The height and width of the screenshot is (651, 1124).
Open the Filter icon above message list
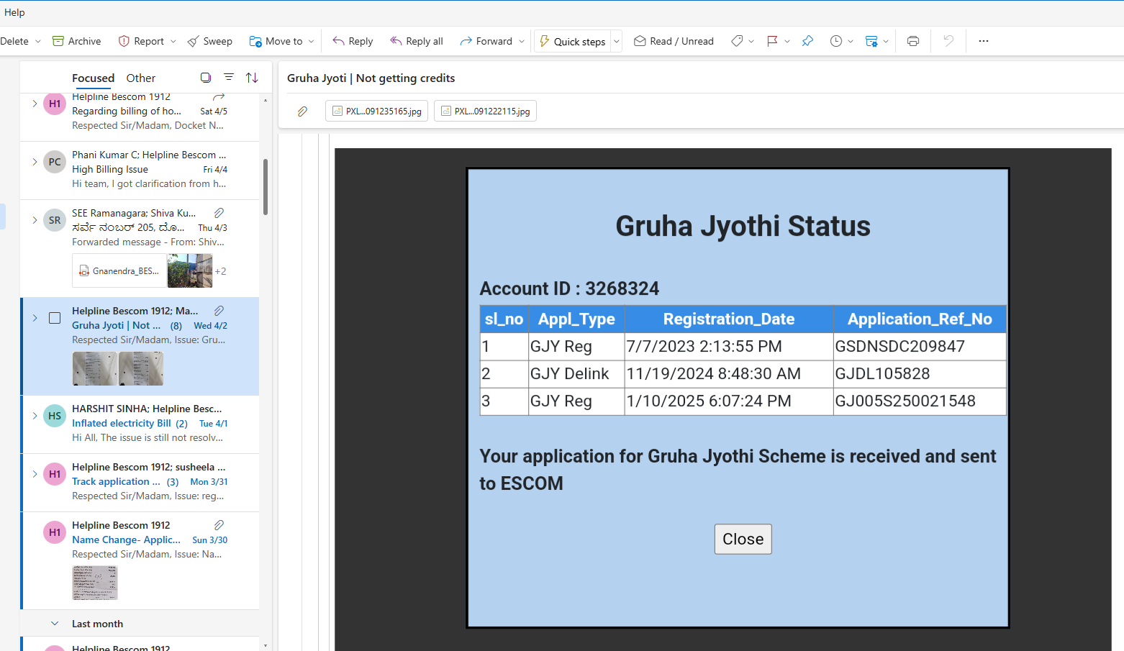click(229, 78)
